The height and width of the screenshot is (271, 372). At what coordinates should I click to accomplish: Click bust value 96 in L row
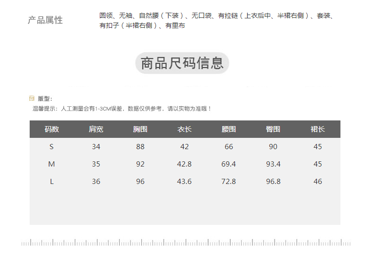(140, 182)
